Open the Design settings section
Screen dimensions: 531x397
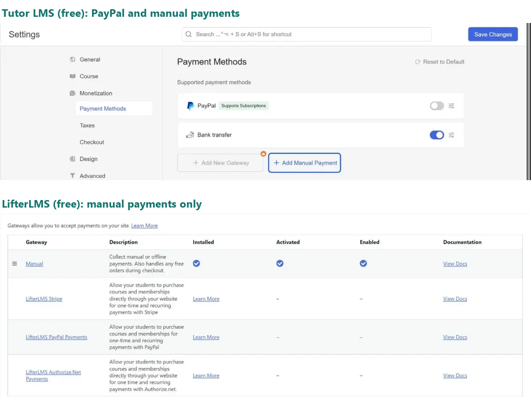click(88, 159)
